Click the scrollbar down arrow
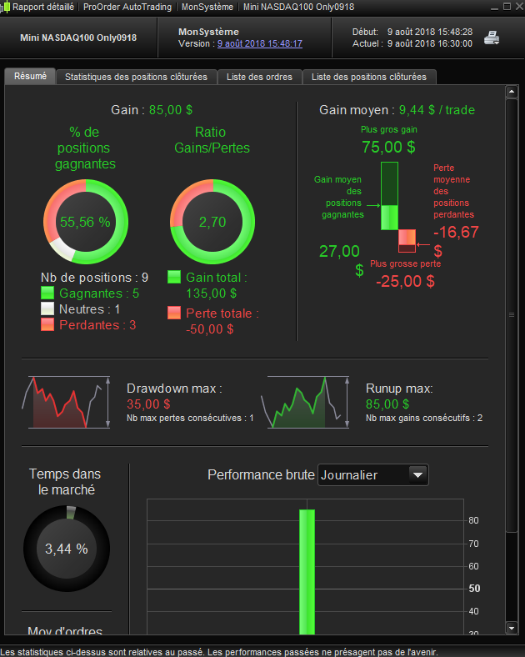 [511, 628]
